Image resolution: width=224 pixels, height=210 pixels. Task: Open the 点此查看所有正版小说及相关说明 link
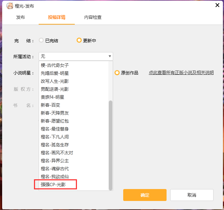pyautogui.click(x=181, y=73)
